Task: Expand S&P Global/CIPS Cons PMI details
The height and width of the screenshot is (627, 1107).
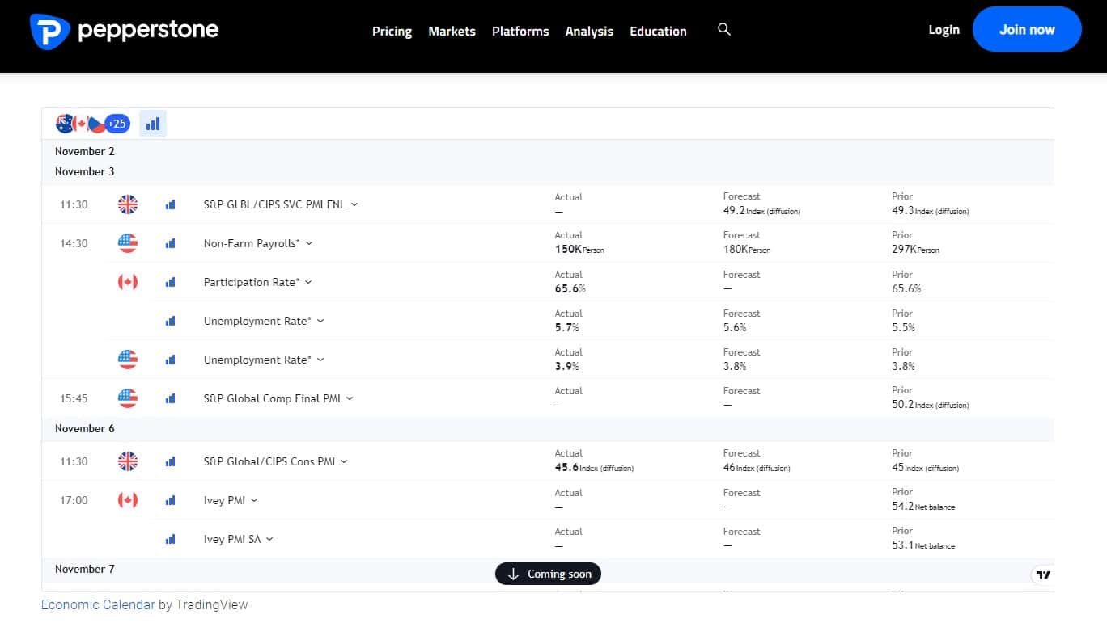Action: point(344,461)
